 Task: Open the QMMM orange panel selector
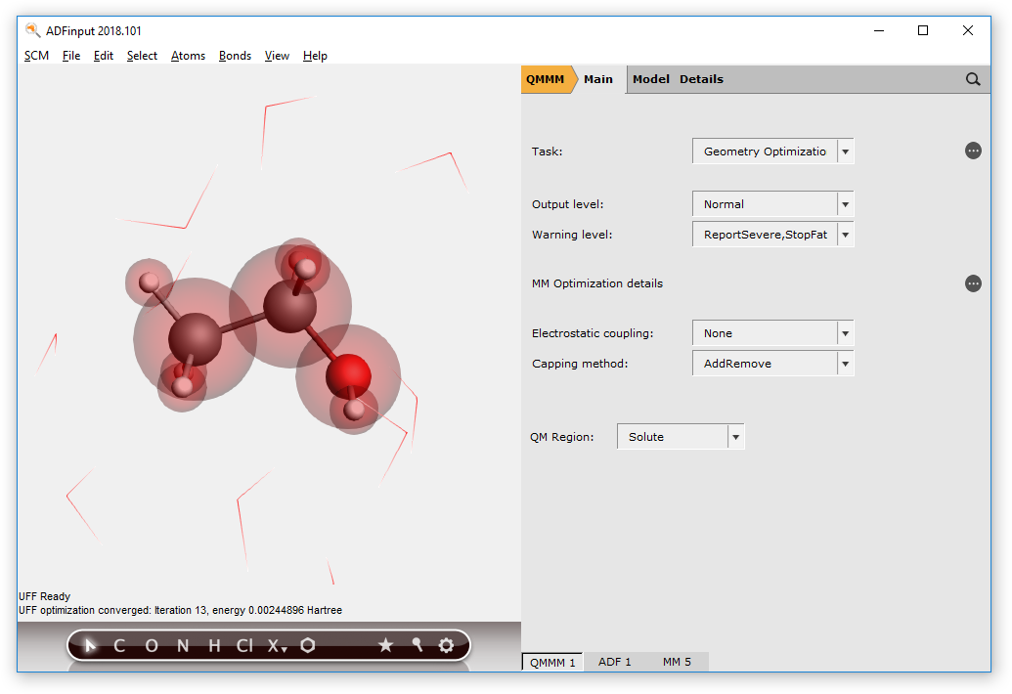point(546,79)
